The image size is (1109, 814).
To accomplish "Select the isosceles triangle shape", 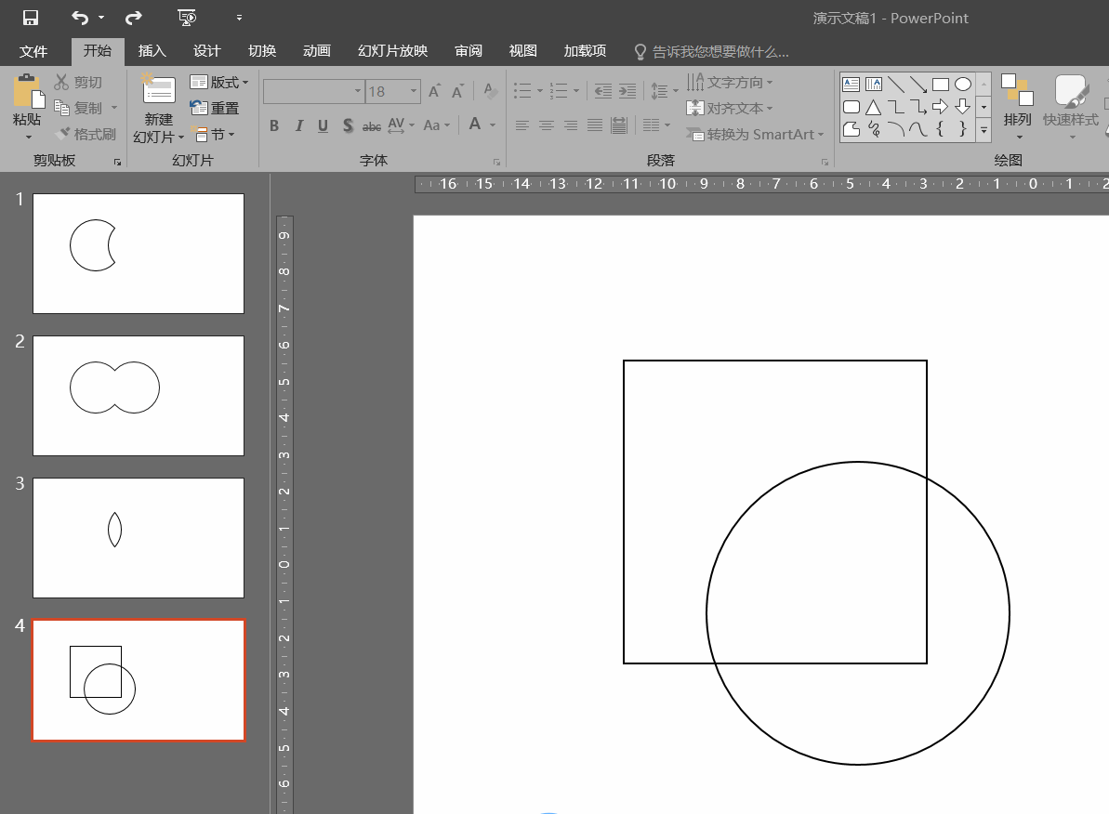I will click(x=874, y=108).
